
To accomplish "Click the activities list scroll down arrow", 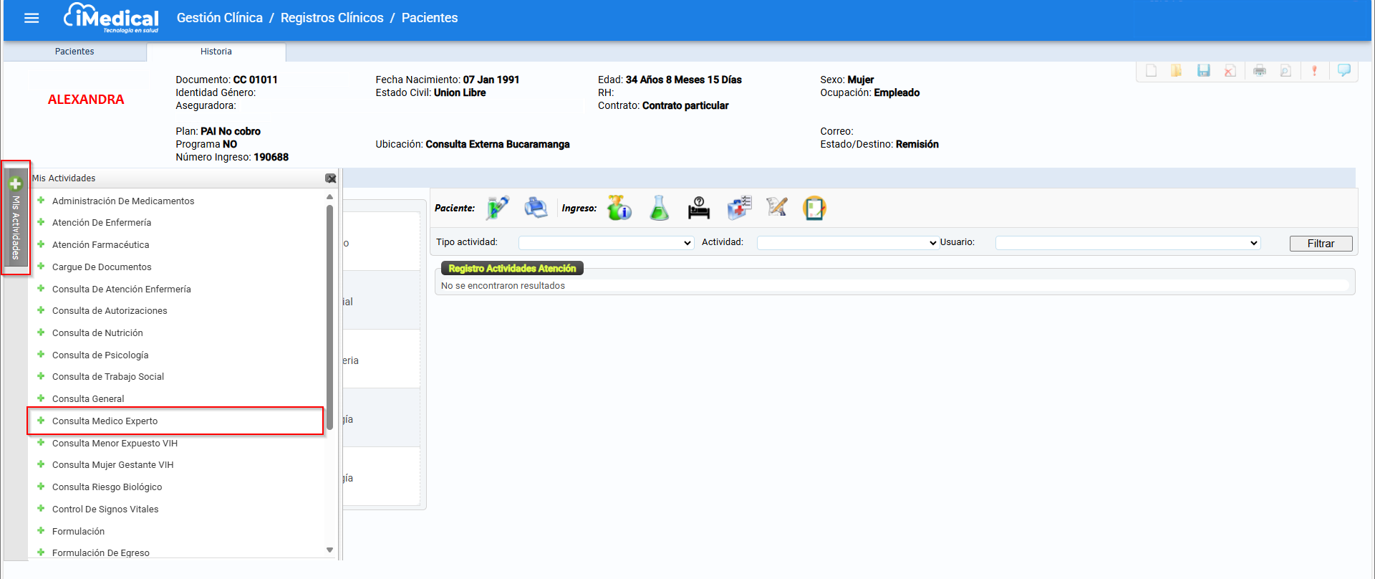I will (x=329, y=550).
